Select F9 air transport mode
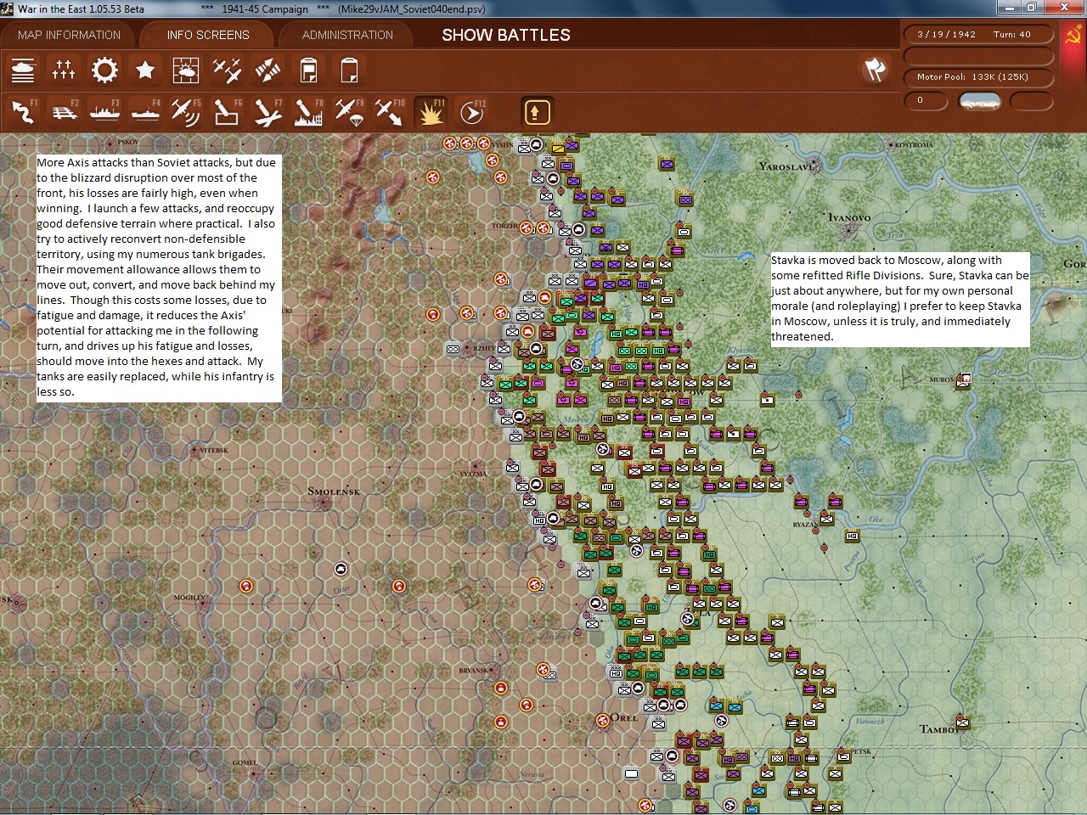Screen dimensions: 1087x815 pyautogui.click(x=349, y=111)
